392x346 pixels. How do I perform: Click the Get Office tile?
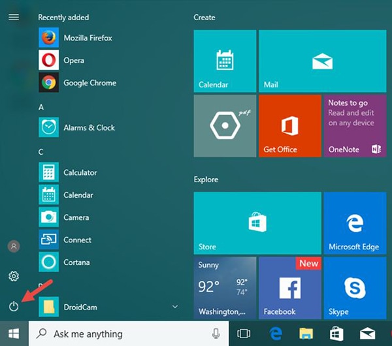pos(290,126)
